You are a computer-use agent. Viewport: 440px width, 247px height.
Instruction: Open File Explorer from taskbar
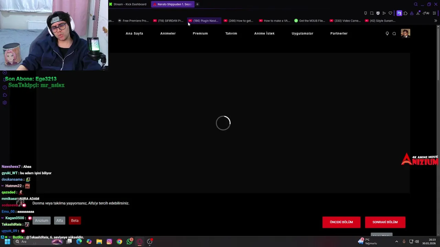(x=99, y=242)
